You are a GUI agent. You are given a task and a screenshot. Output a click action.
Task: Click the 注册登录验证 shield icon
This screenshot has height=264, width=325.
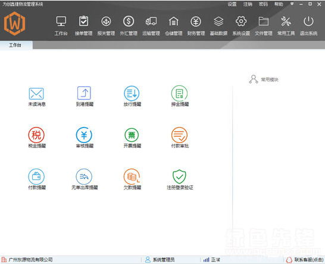pos(180,176)
